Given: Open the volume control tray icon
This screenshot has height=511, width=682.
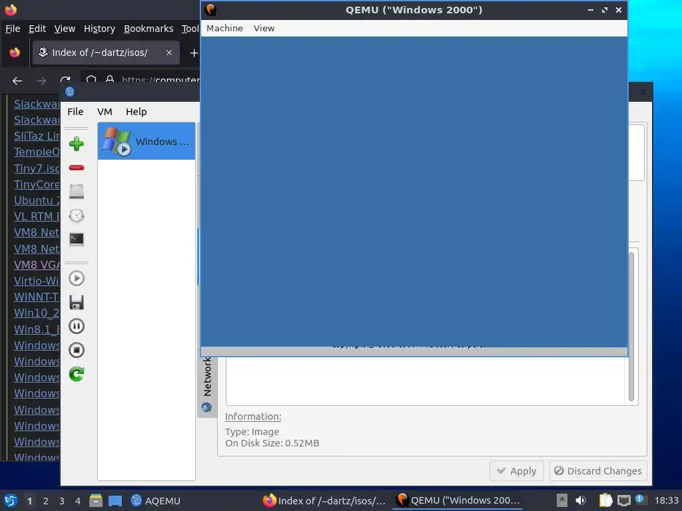Looking at the screenshot, I should click(580, 500).
